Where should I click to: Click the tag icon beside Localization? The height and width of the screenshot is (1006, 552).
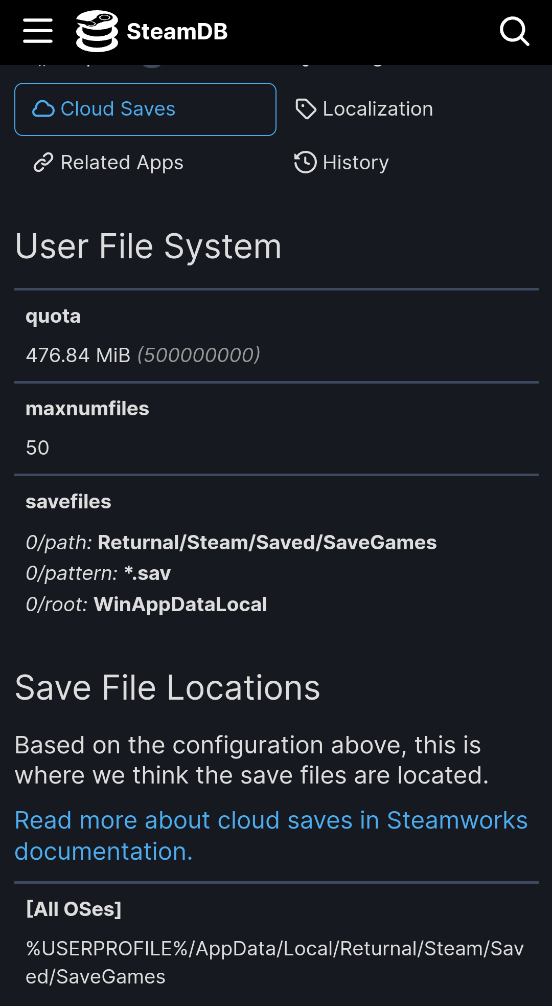click(x=306, y=109)
